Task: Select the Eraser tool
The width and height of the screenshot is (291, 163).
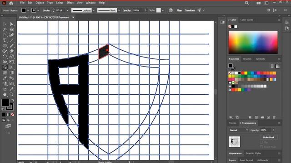Action: pyautogui.click(x=11, y=51)
